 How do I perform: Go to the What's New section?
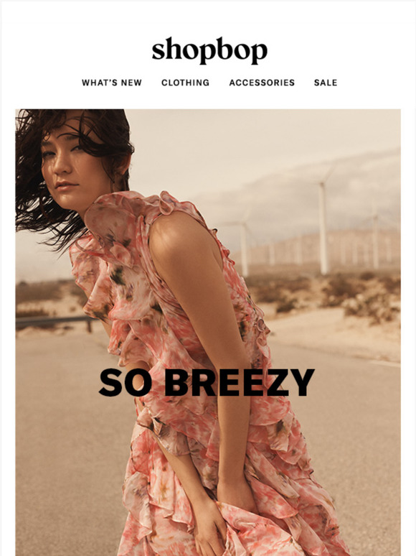click(112, 83)
